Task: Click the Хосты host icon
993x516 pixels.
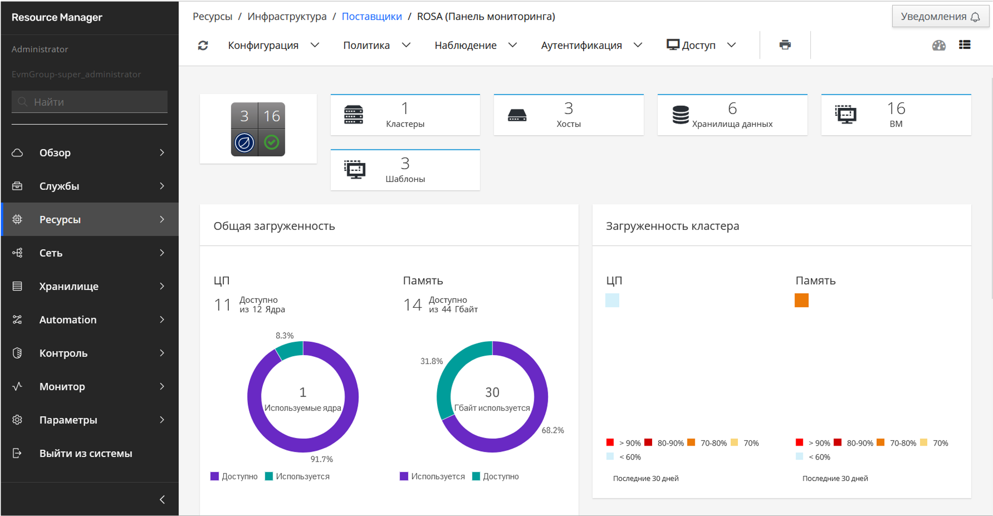Action: click(x=517, y=115)
